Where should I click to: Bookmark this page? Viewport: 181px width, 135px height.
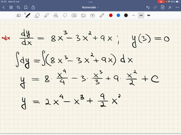(x=26, y=7)
